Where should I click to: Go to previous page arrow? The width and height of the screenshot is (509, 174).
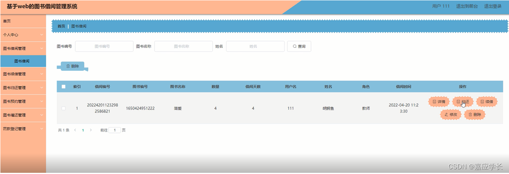[x=75, y=130]
